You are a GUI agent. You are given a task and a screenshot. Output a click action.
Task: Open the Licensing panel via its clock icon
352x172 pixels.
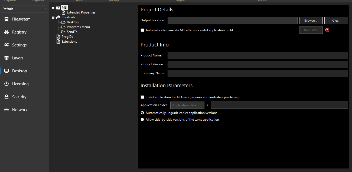click(6, 84)
